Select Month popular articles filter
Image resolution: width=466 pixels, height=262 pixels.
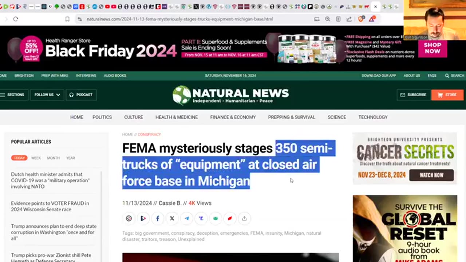[53, 158]
